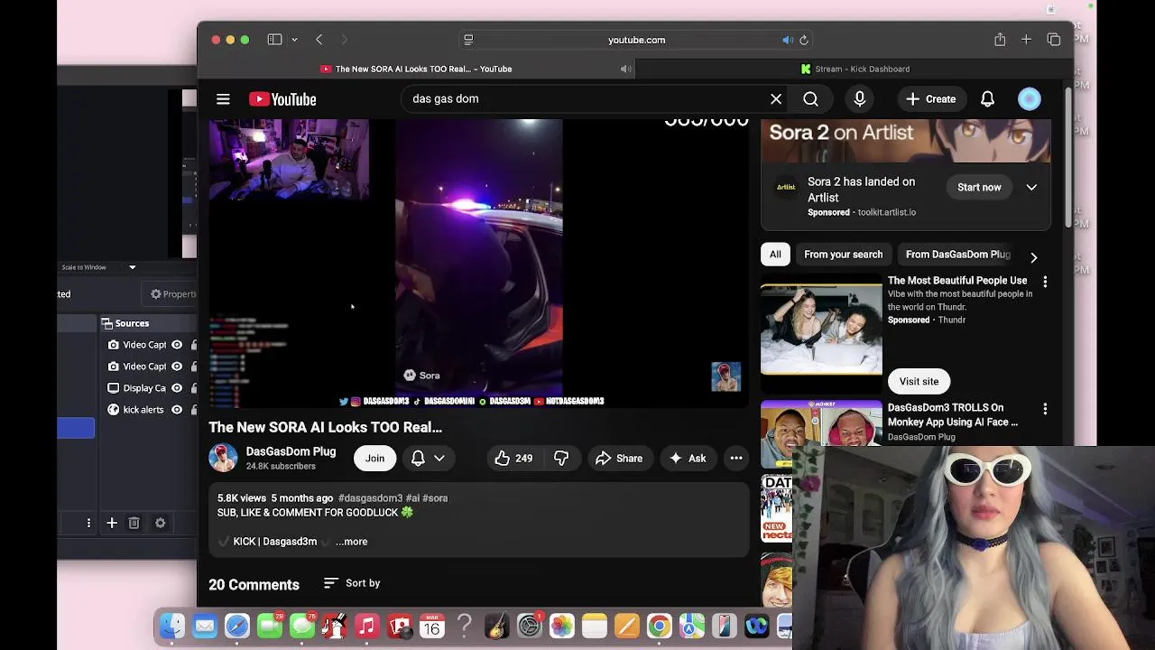1155x650 pixels.
Task: Hide the kick alerts source in OBS
Action: click(x=177, y=410)
